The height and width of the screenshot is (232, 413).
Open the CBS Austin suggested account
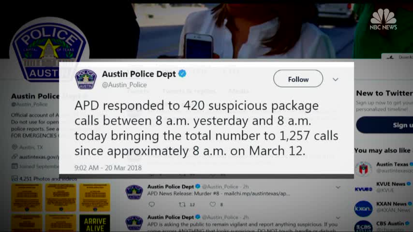(x=391, y=224)
